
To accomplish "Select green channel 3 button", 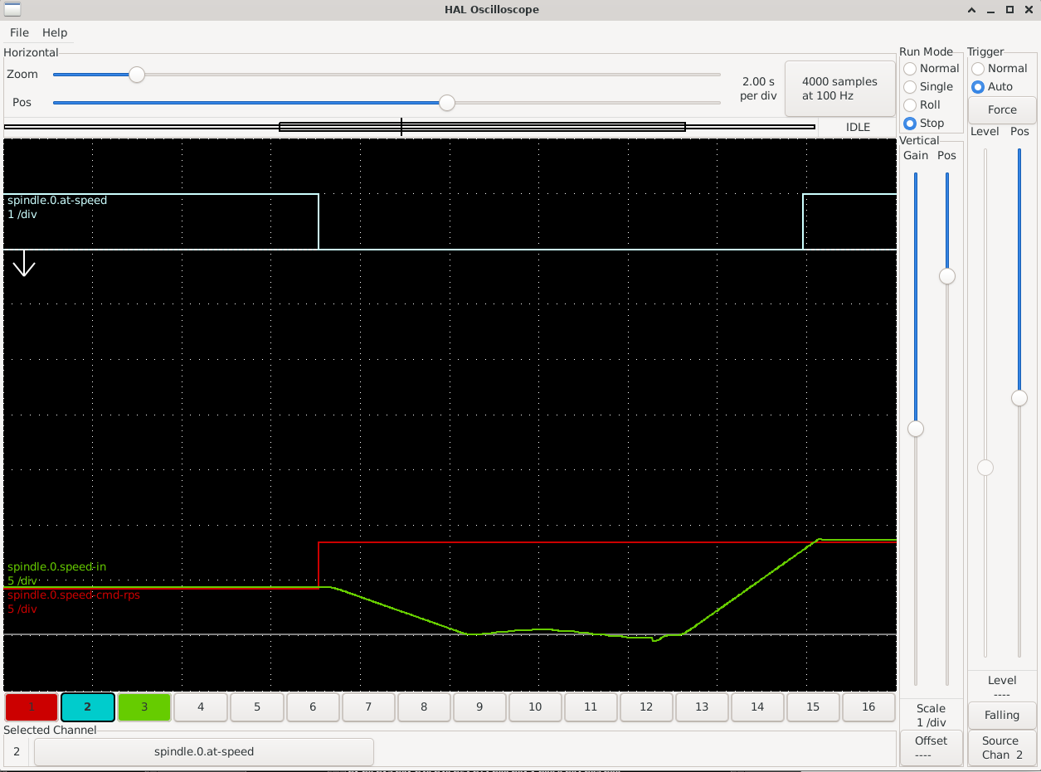I will pos(144,707).
